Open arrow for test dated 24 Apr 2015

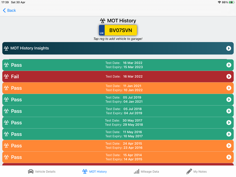point(229,146)
